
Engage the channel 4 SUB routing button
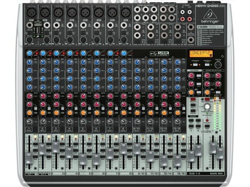click(x=76, y=150)
